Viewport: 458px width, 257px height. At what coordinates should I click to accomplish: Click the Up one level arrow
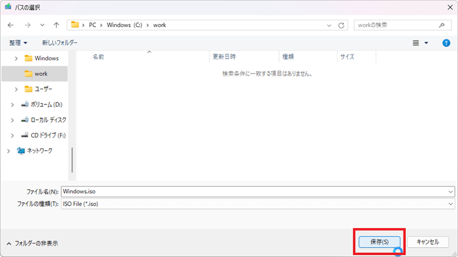coord(56,25)
